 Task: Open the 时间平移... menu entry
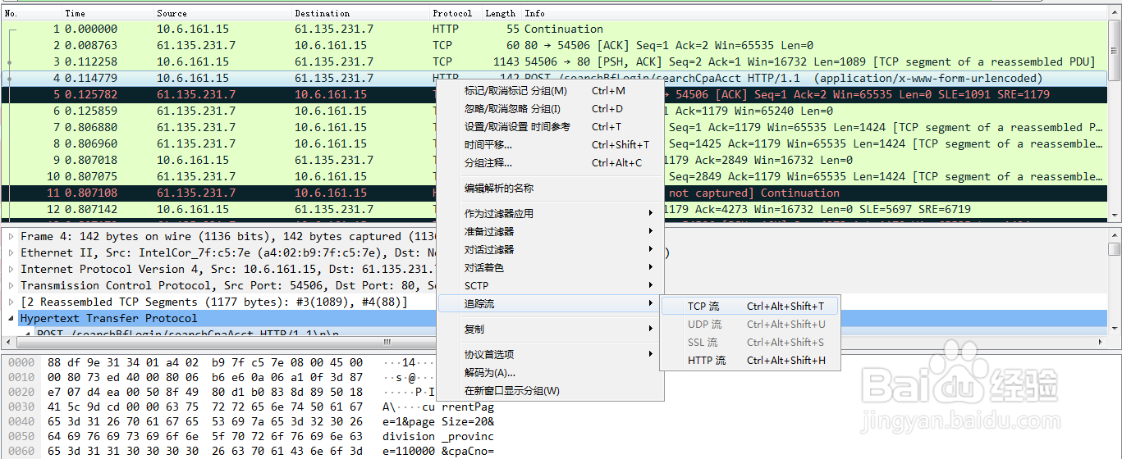548,145
